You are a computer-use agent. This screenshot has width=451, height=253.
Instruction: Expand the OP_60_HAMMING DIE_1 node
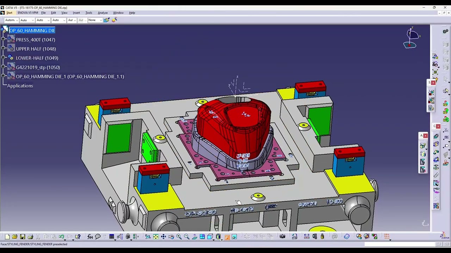pos(4,76)
